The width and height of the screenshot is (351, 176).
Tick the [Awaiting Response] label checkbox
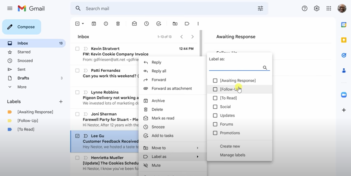click(x=215, y=80)
